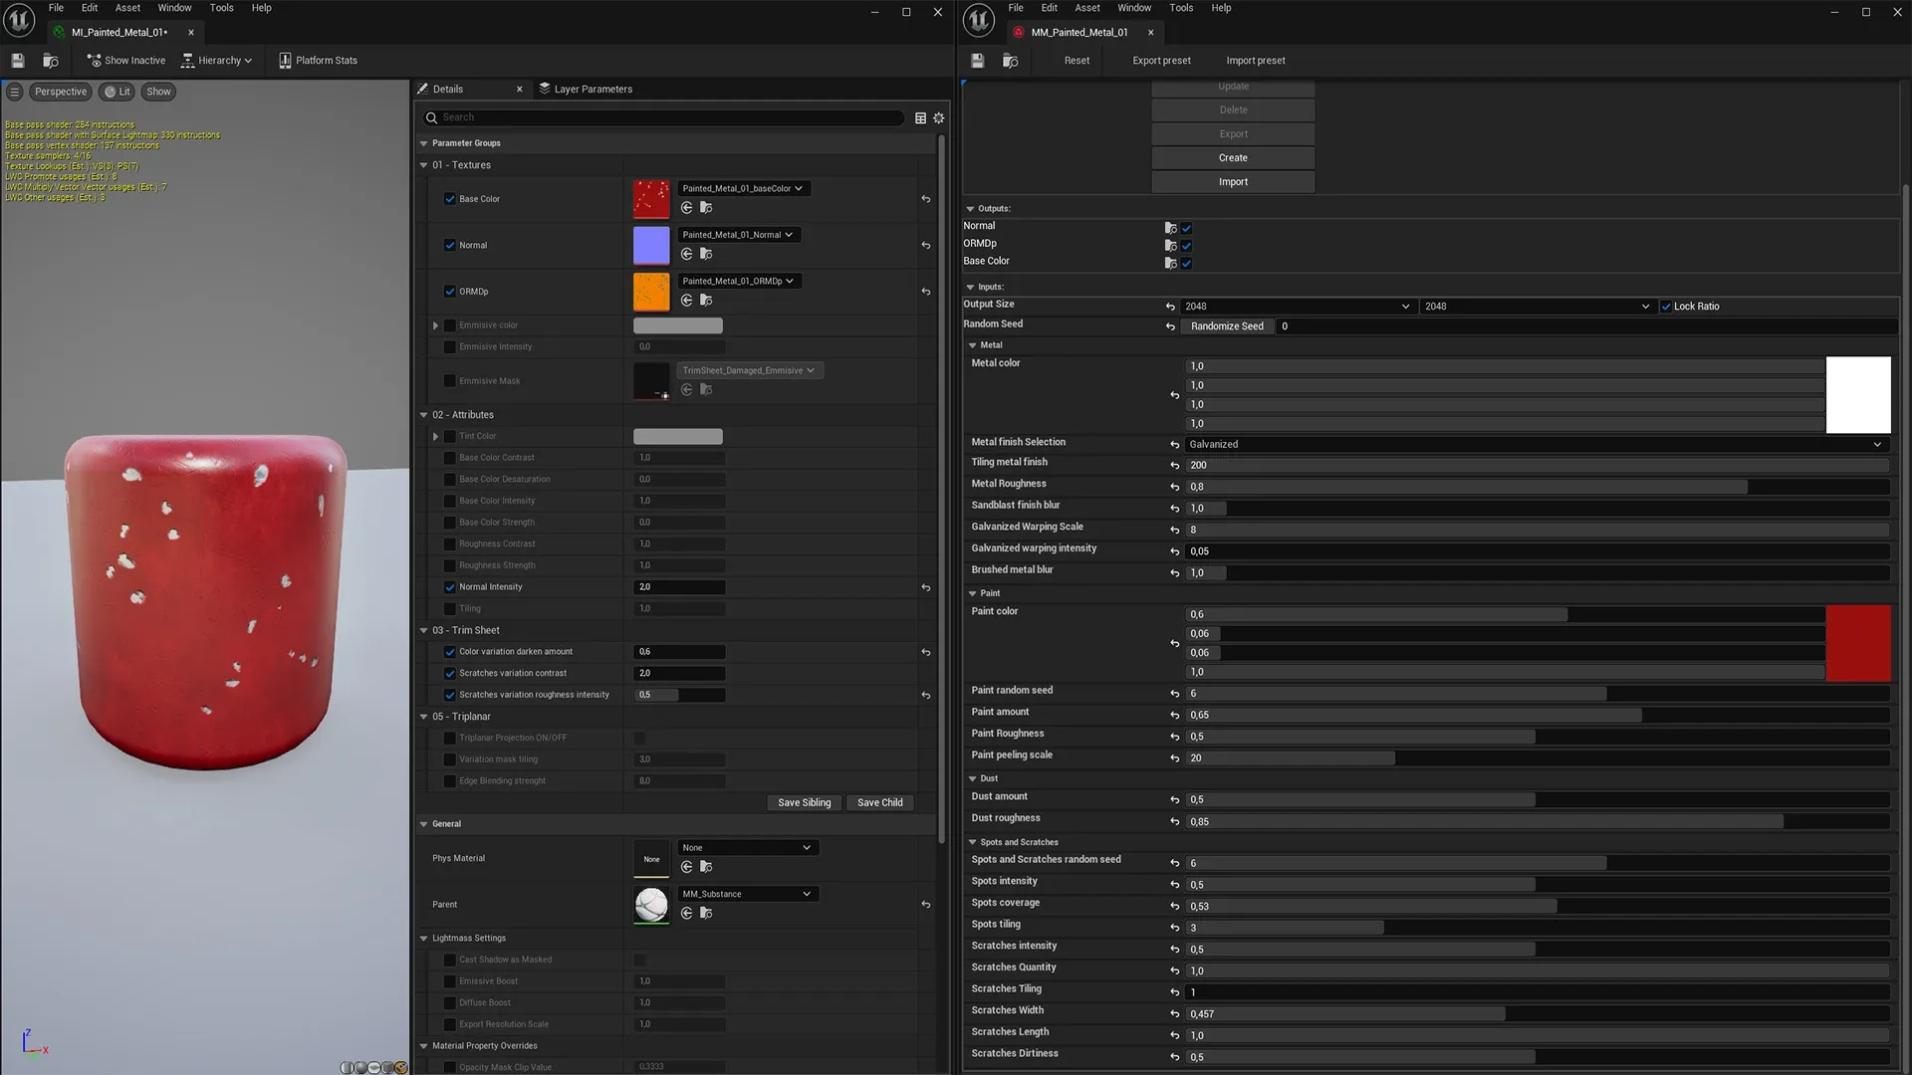Uncheck the ORMDp texture parameter
This screenshot has width=1912, height=1075.
(450, 292)
